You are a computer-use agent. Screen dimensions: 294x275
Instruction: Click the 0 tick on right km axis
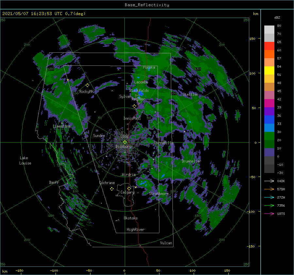tap(255, 143)
